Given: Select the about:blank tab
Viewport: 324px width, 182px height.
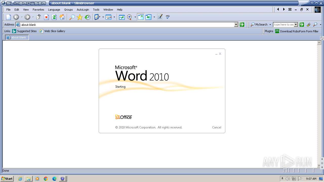Looking at the screenshot, I should coord(17,37).
